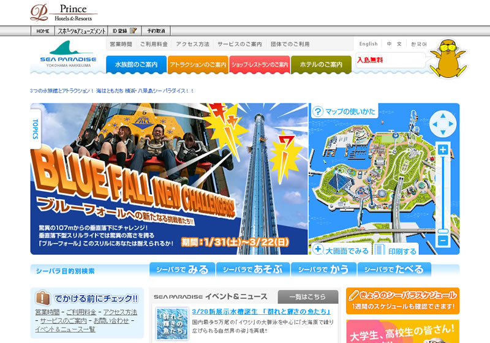Open お問い合わせ link
Screen dimensions: 490x343
click(111, 321)
